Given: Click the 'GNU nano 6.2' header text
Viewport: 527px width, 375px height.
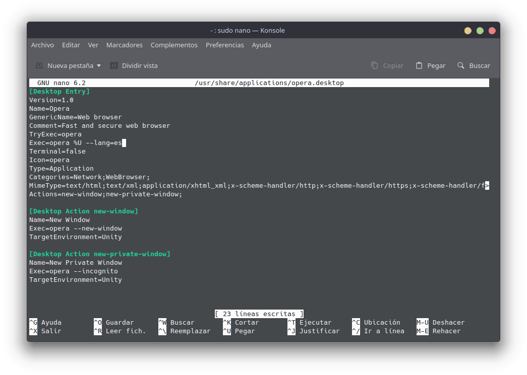Looking at the screenshot, I should [62, 83].
